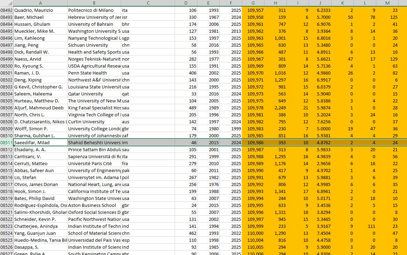
Task: Select the Hook, Simon J. cell
Action: 40,191
